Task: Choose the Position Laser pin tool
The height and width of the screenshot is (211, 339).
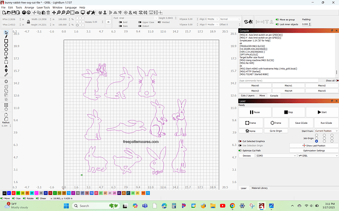Action: pos(6,70)
